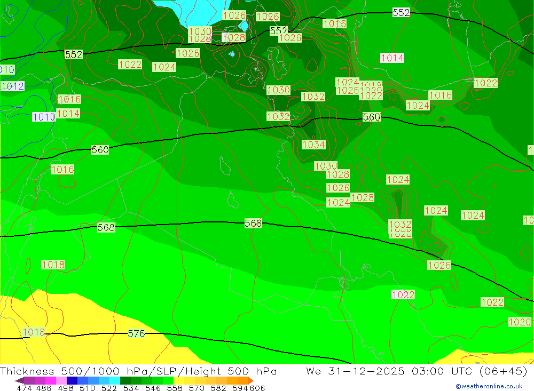Select the 486 legend value
Viewport: 534px width, 391px height.
click(44, 388)
